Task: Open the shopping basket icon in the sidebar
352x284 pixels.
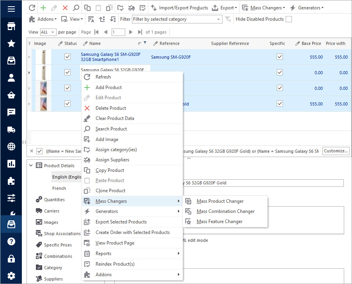Action: 11,95
